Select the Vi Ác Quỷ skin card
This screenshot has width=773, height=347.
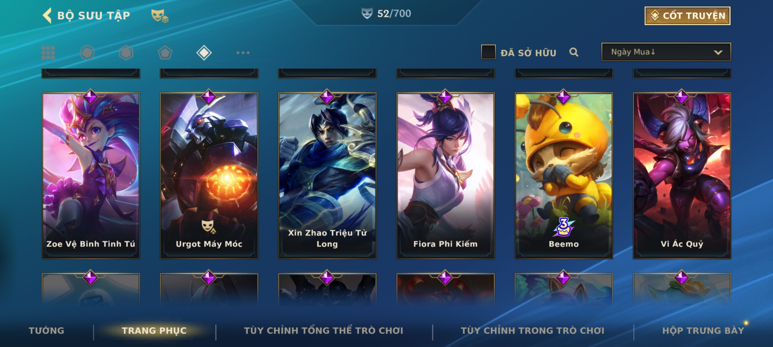point(682,176)
